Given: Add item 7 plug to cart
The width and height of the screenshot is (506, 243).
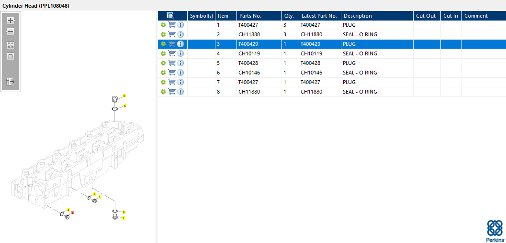Looking at the screenshot, I should tap(172, 82).
